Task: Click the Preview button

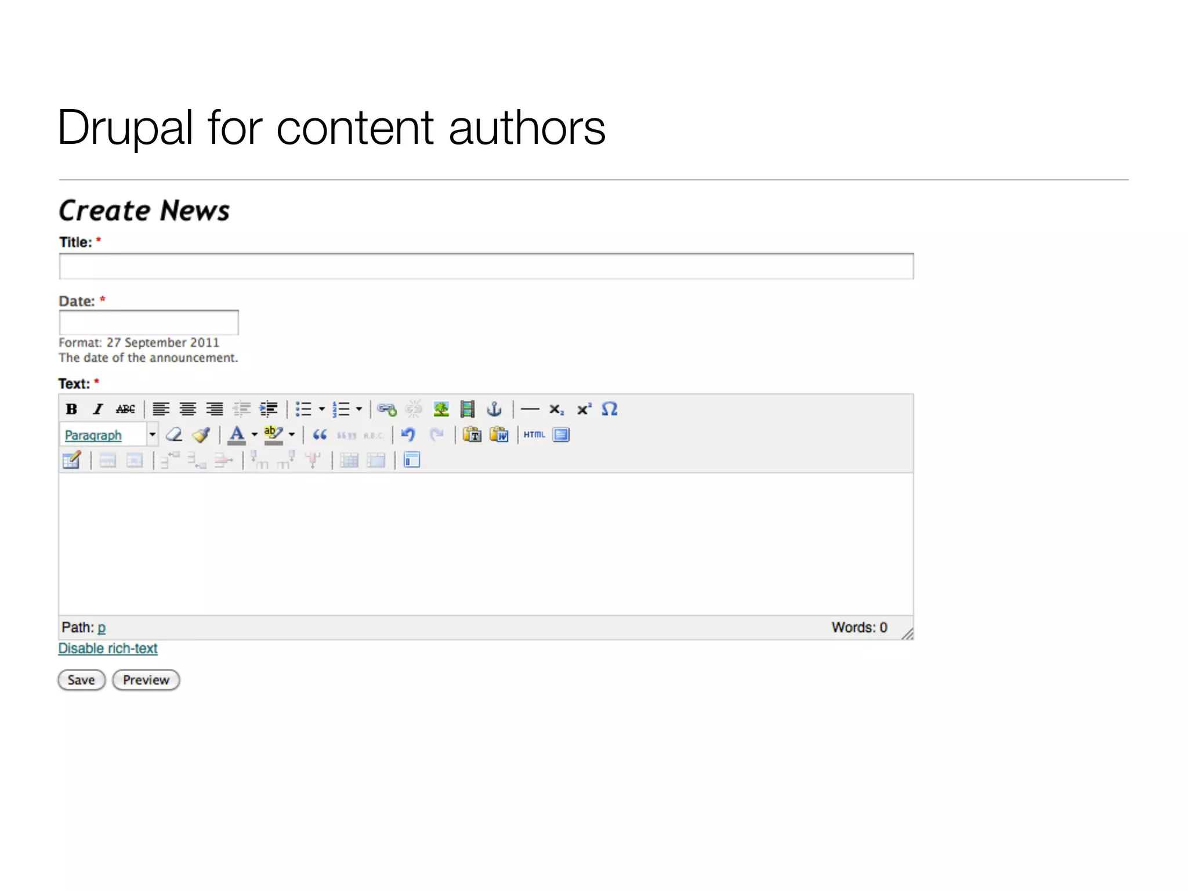Action: click(146, 680)
